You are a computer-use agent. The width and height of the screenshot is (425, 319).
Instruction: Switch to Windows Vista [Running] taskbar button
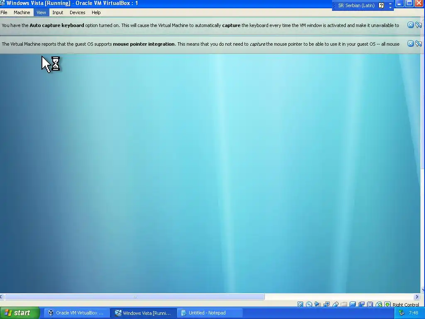pos(144,313)
